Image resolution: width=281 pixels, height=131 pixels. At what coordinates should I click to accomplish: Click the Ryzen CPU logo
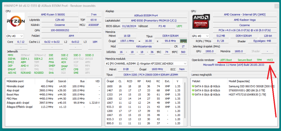(16, 21)
